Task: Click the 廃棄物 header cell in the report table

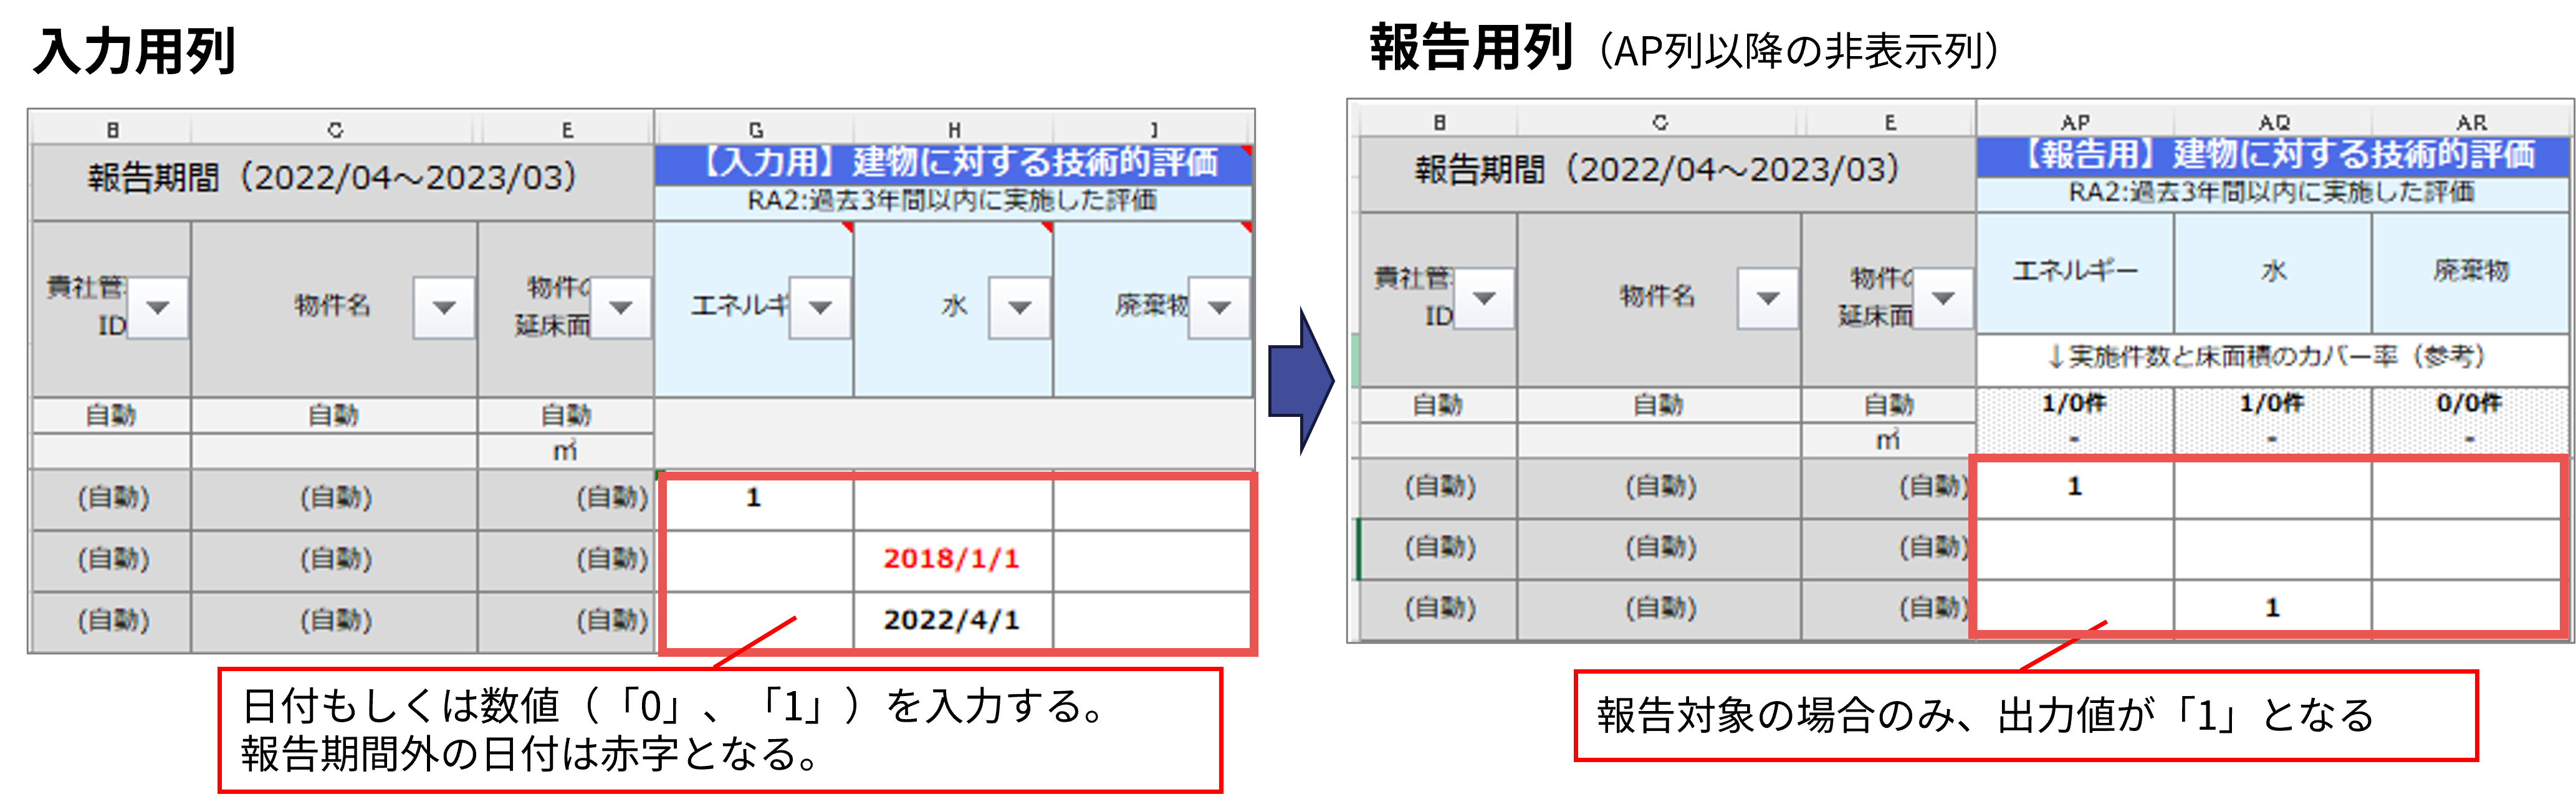Action: coord(2471,272)
